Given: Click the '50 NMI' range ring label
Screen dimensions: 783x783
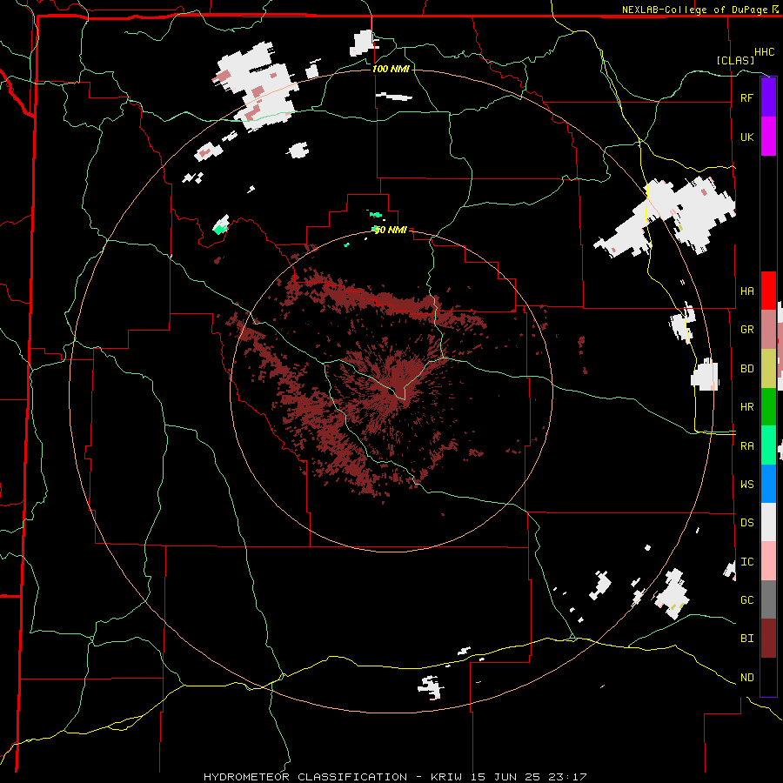Looking at the screenshot, I should (x=391, y=230).
